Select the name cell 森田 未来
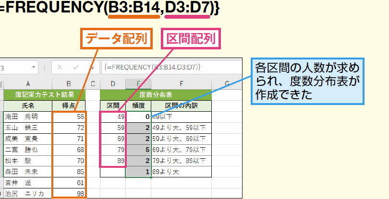Viewport: 389px width, 199px height. click(x=28, y=172)
